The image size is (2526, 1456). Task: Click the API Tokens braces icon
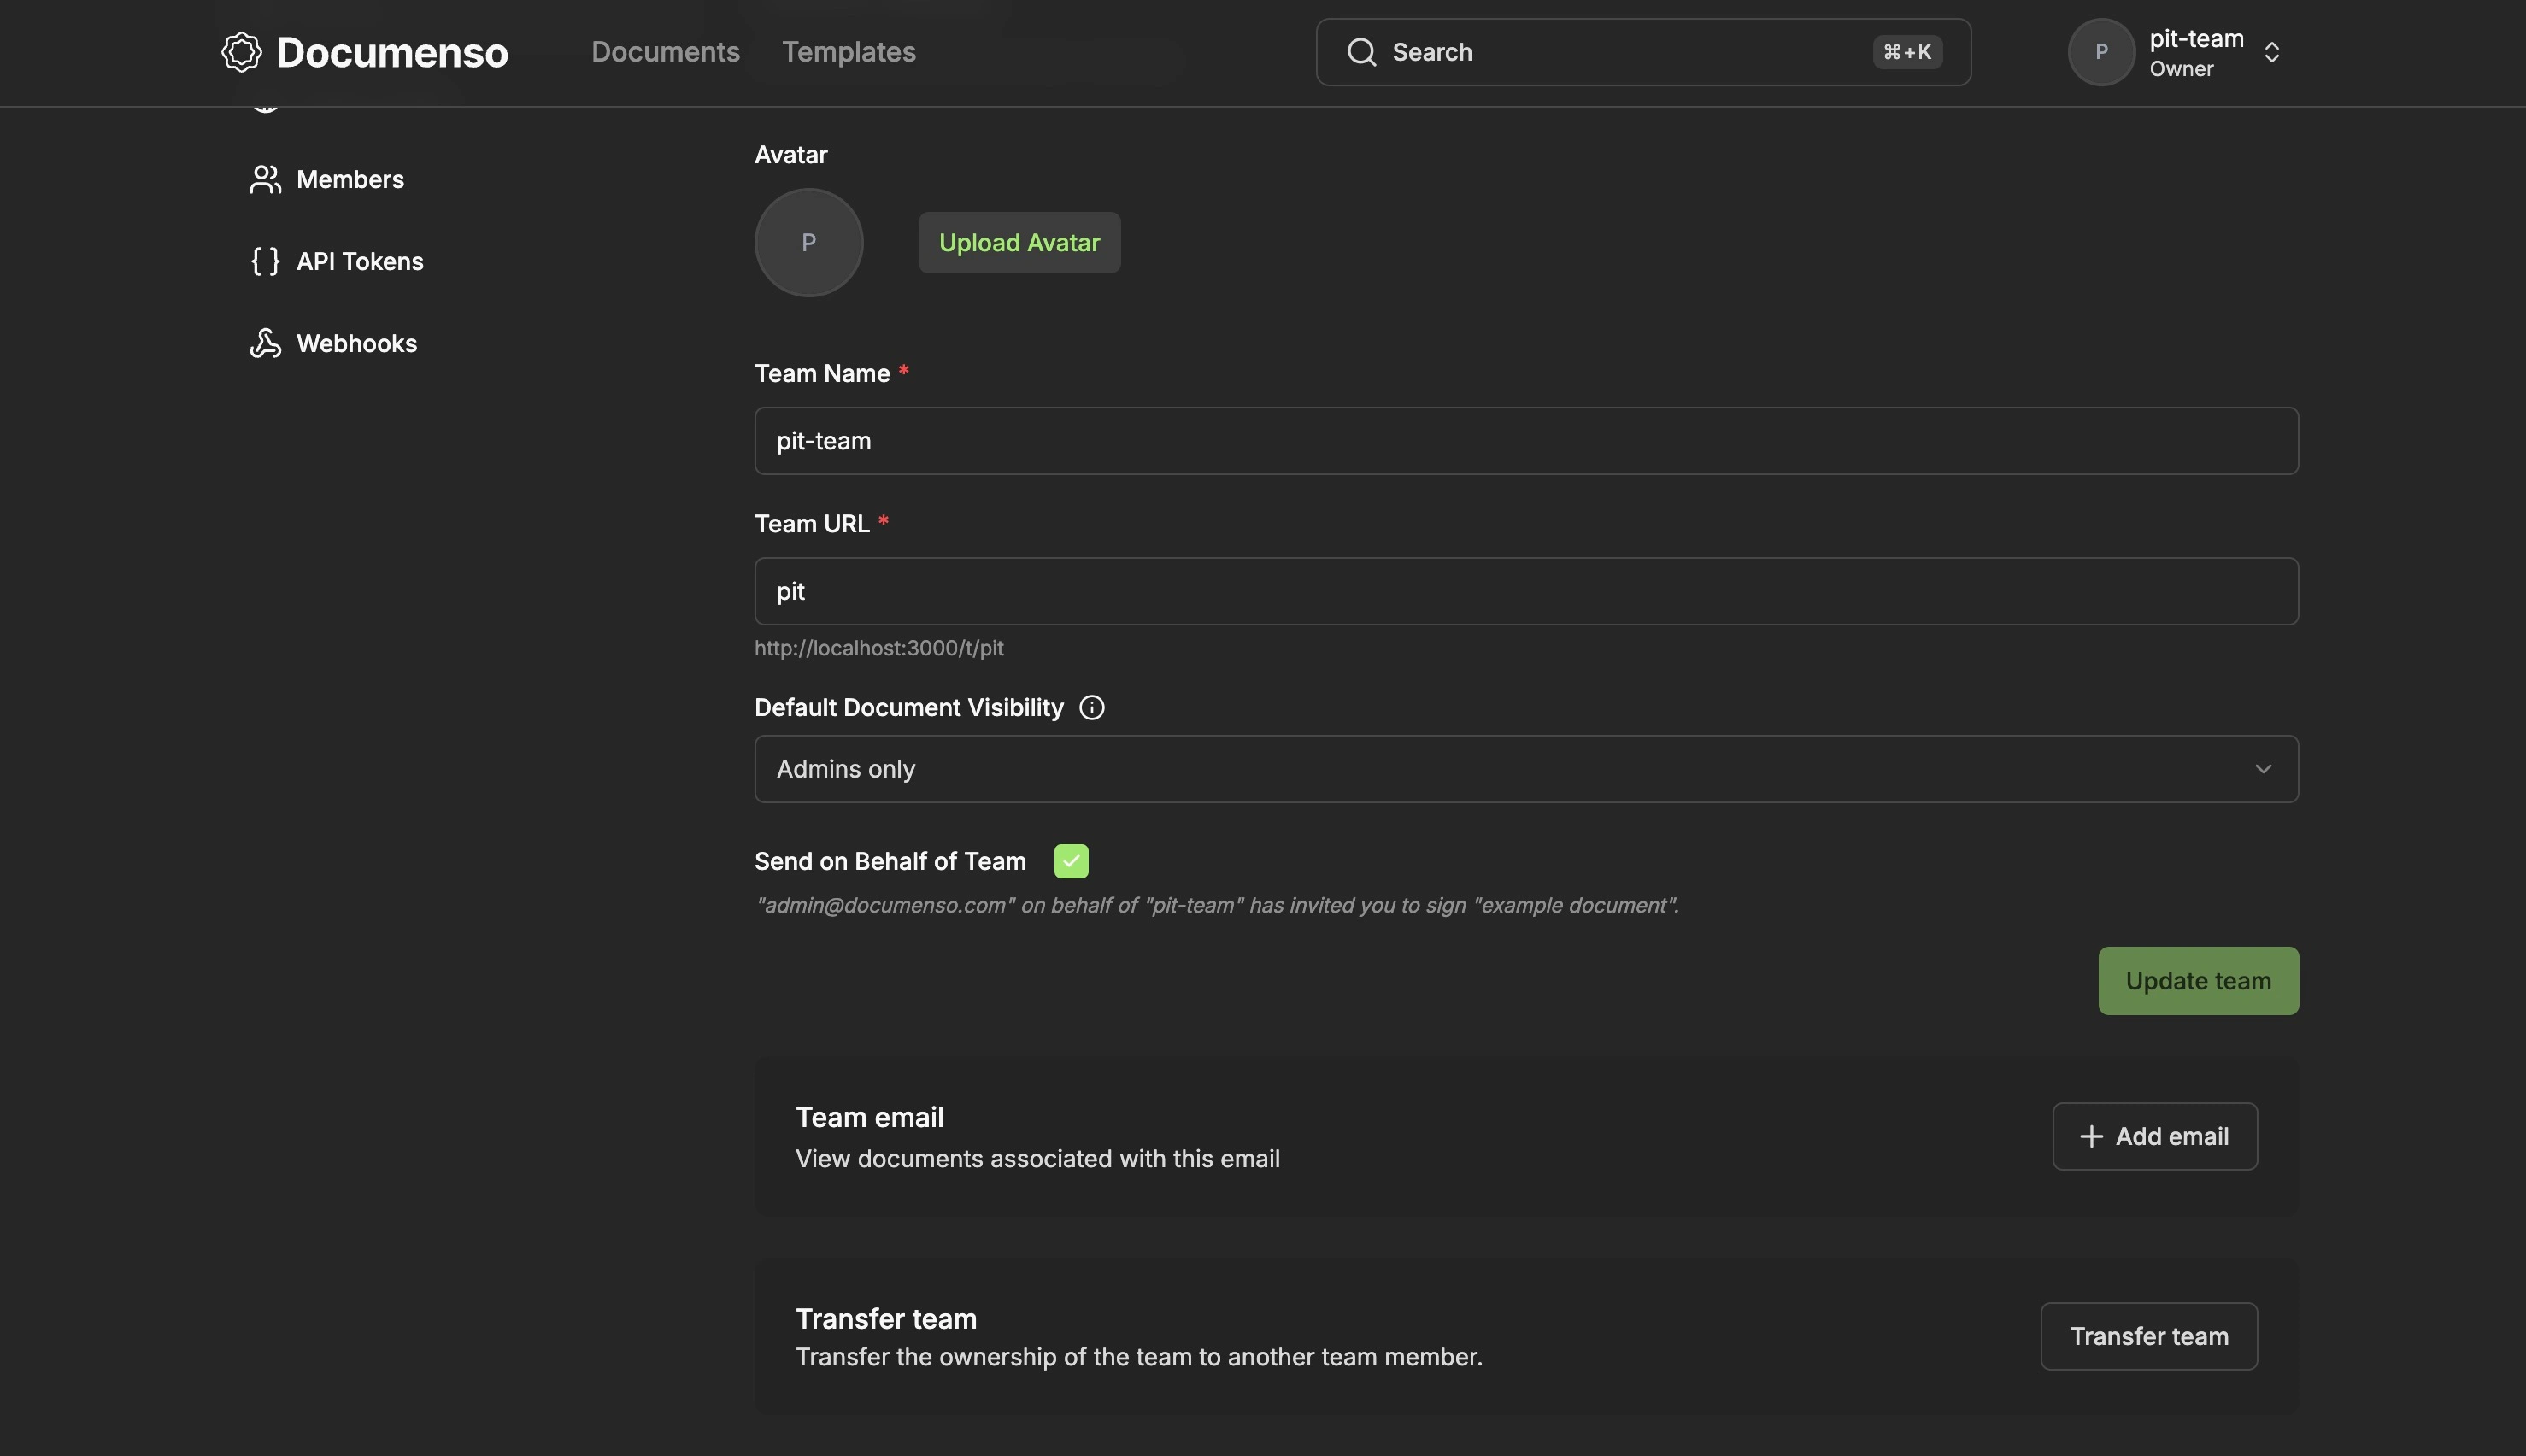click(x=265, y=262)
